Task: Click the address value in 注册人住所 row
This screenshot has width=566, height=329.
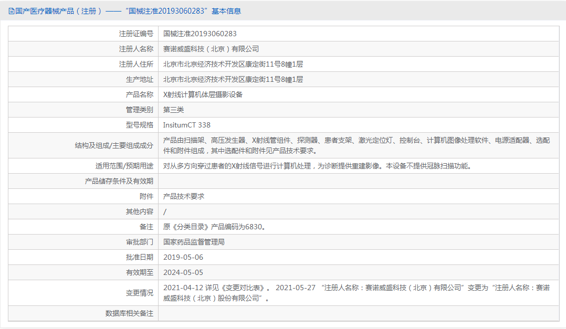Action: [233, 64]
